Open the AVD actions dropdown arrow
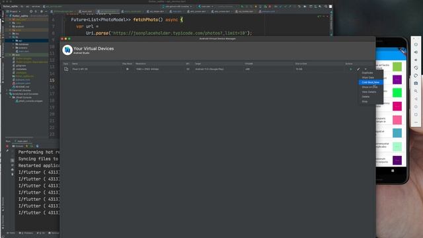The height and width of the screenshot is (238, 423). 365,69
